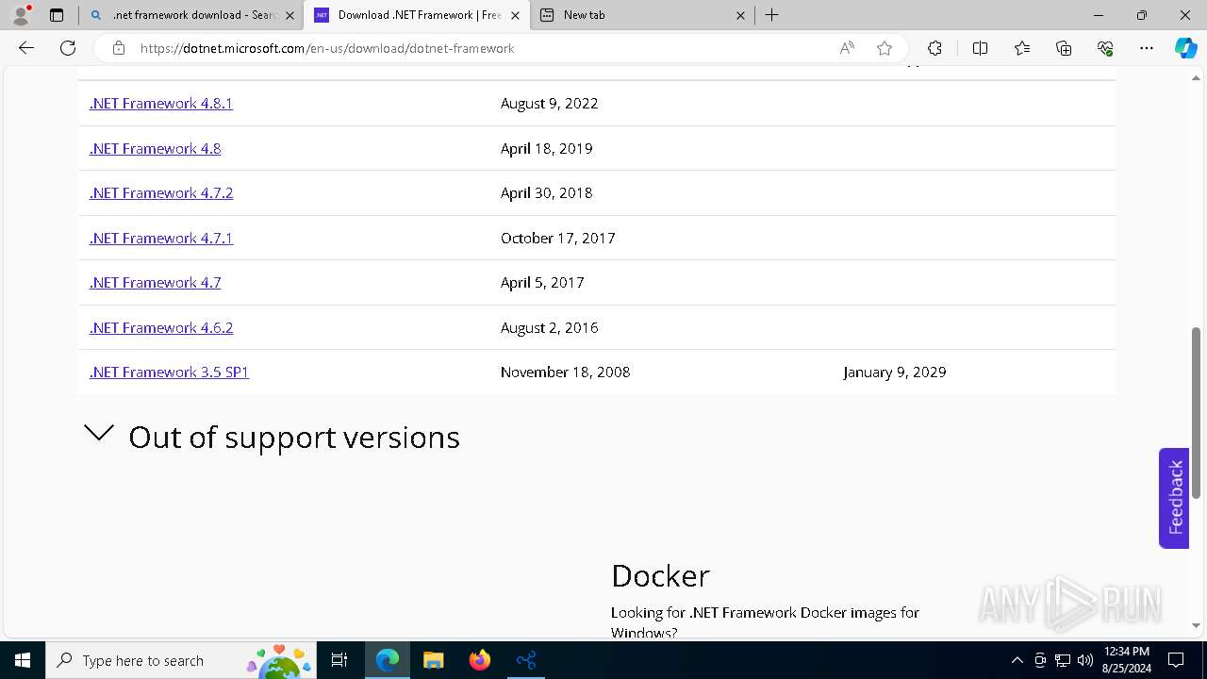The image size is (1207, 679).
Task: Open .NET Framework 3.5 SP1 link
Action: point(170,373)
